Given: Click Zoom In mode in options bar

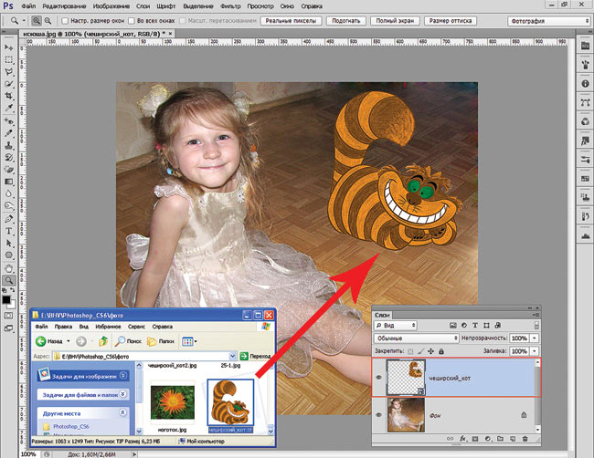Looking at the screenshot, I should [37, 21].
